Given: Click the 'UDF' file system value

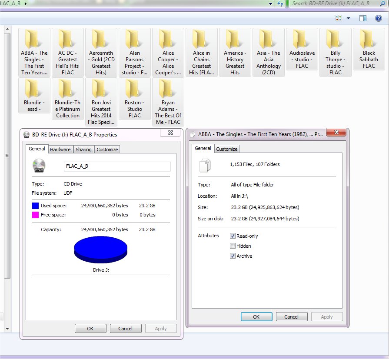Looking at the screenshot, I should pos(68,193).
